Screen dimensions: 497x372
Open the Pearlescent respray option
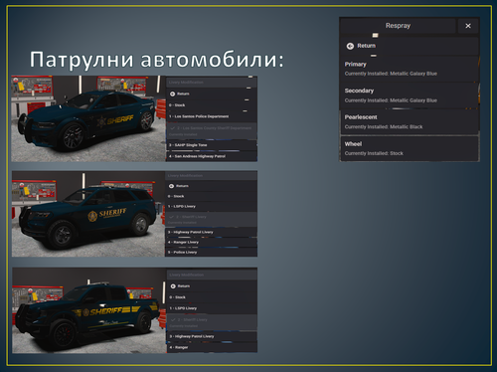pyautogui.click(x=410, y=122)
